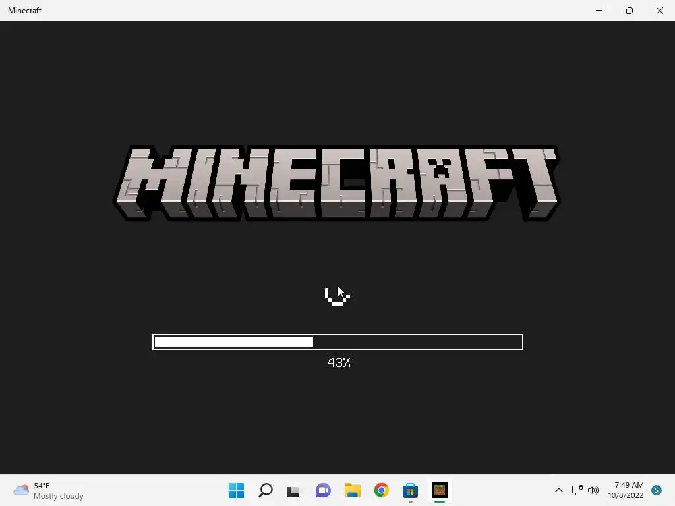Click the 10/8/2022 date text
The image size is (675, 506).
(626, 495)
